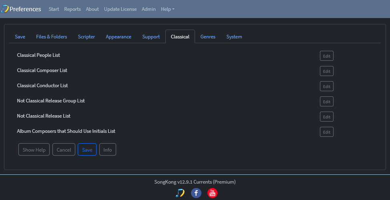The image size is (390, 200).
Task: Click the Preferences title text
Action: pos(25,9)
